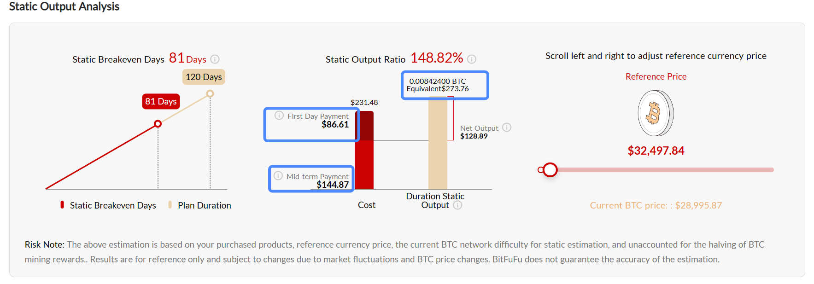Image resolution: width=814 pixels, height=284 pixels.
Task: Click the 120 Days plan duration label
Action: [204, 77]
